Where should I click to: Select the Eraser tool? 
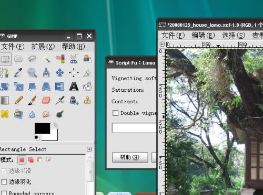point(46,101)
